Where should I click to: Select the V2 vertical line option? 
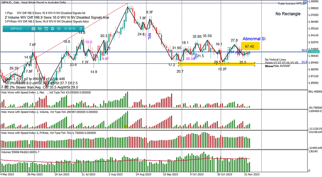point(280,63)
